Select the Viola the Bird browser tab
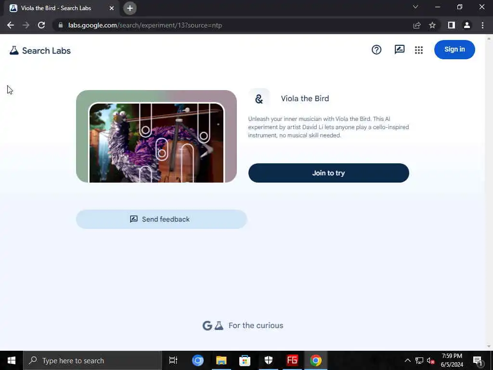This screenshot has width=493, height=370. (61, 8)
